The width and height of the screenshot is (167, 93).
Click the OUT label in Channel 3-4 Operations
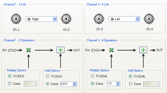pos(159,50)
